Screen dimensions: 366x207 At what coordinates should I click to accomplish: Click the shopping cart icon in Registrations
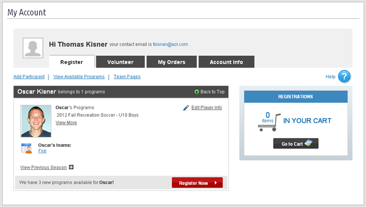(x=269, y=122)
